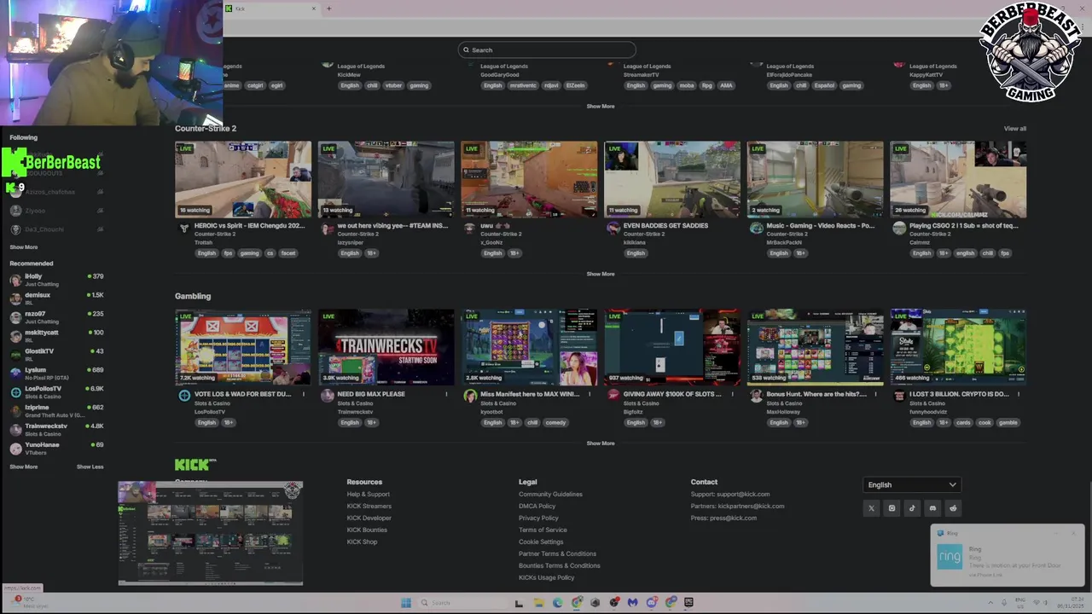Screen dimensions: 1092x614
Task: Click demisux channel in Recommended
Action: 56,298
